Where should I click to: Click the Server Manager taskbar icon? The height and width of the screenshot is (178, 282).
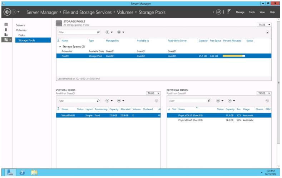[10, 173]
